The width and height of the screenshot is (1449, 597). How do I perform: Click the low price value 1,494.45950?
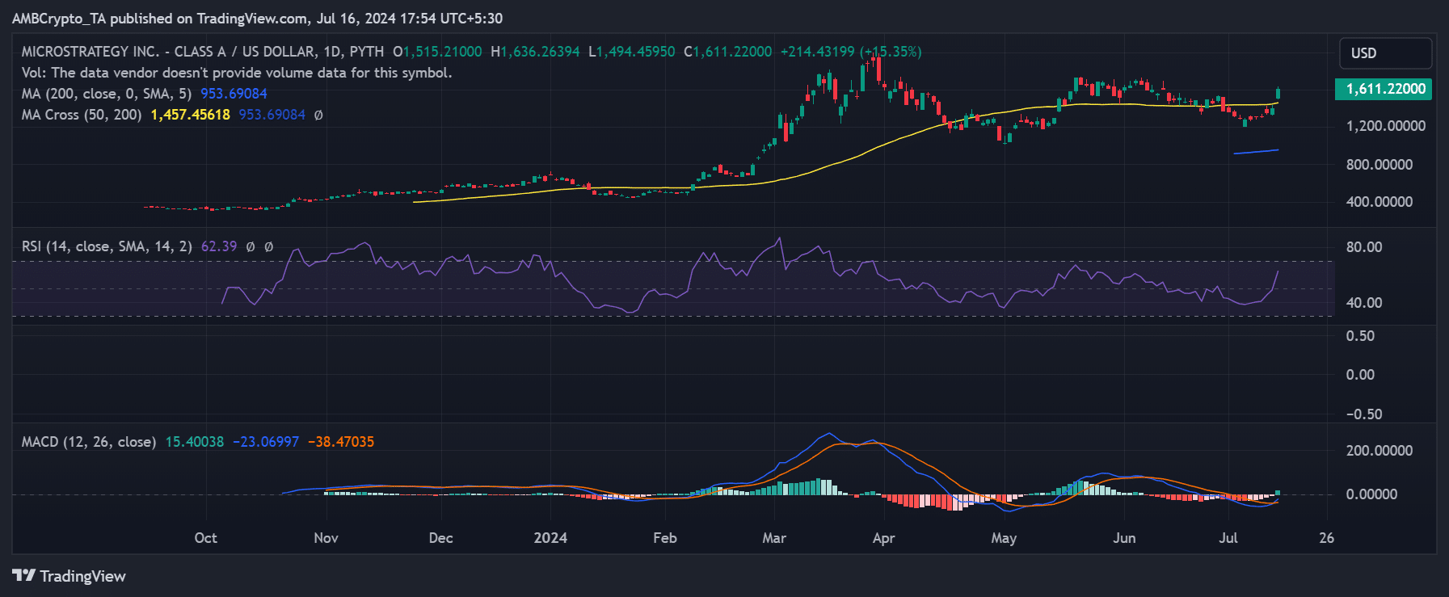[x=635, y=52]
